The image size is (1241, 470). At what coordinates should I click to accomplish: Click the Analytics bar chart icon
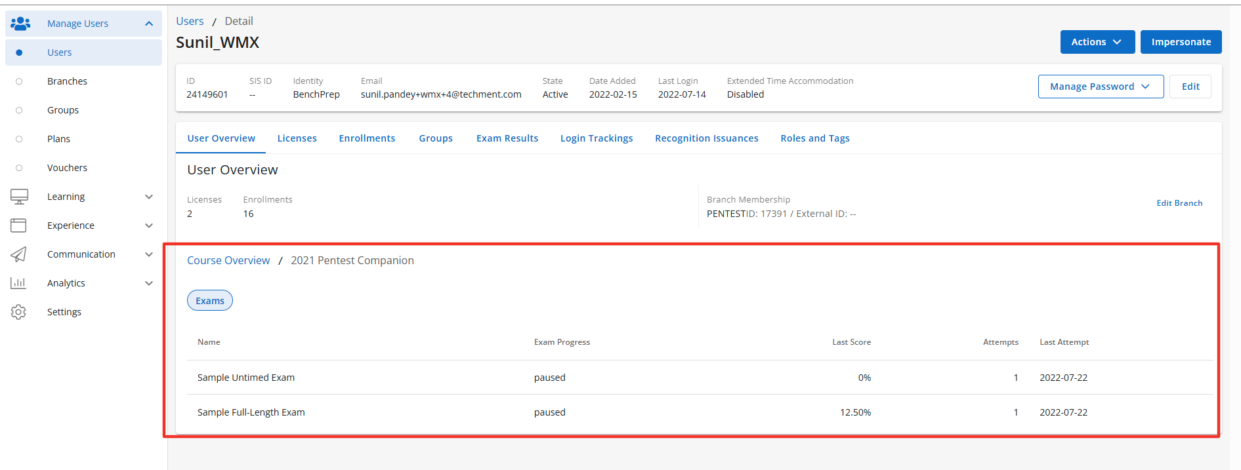pyautogui.click(x=18, y=283)
